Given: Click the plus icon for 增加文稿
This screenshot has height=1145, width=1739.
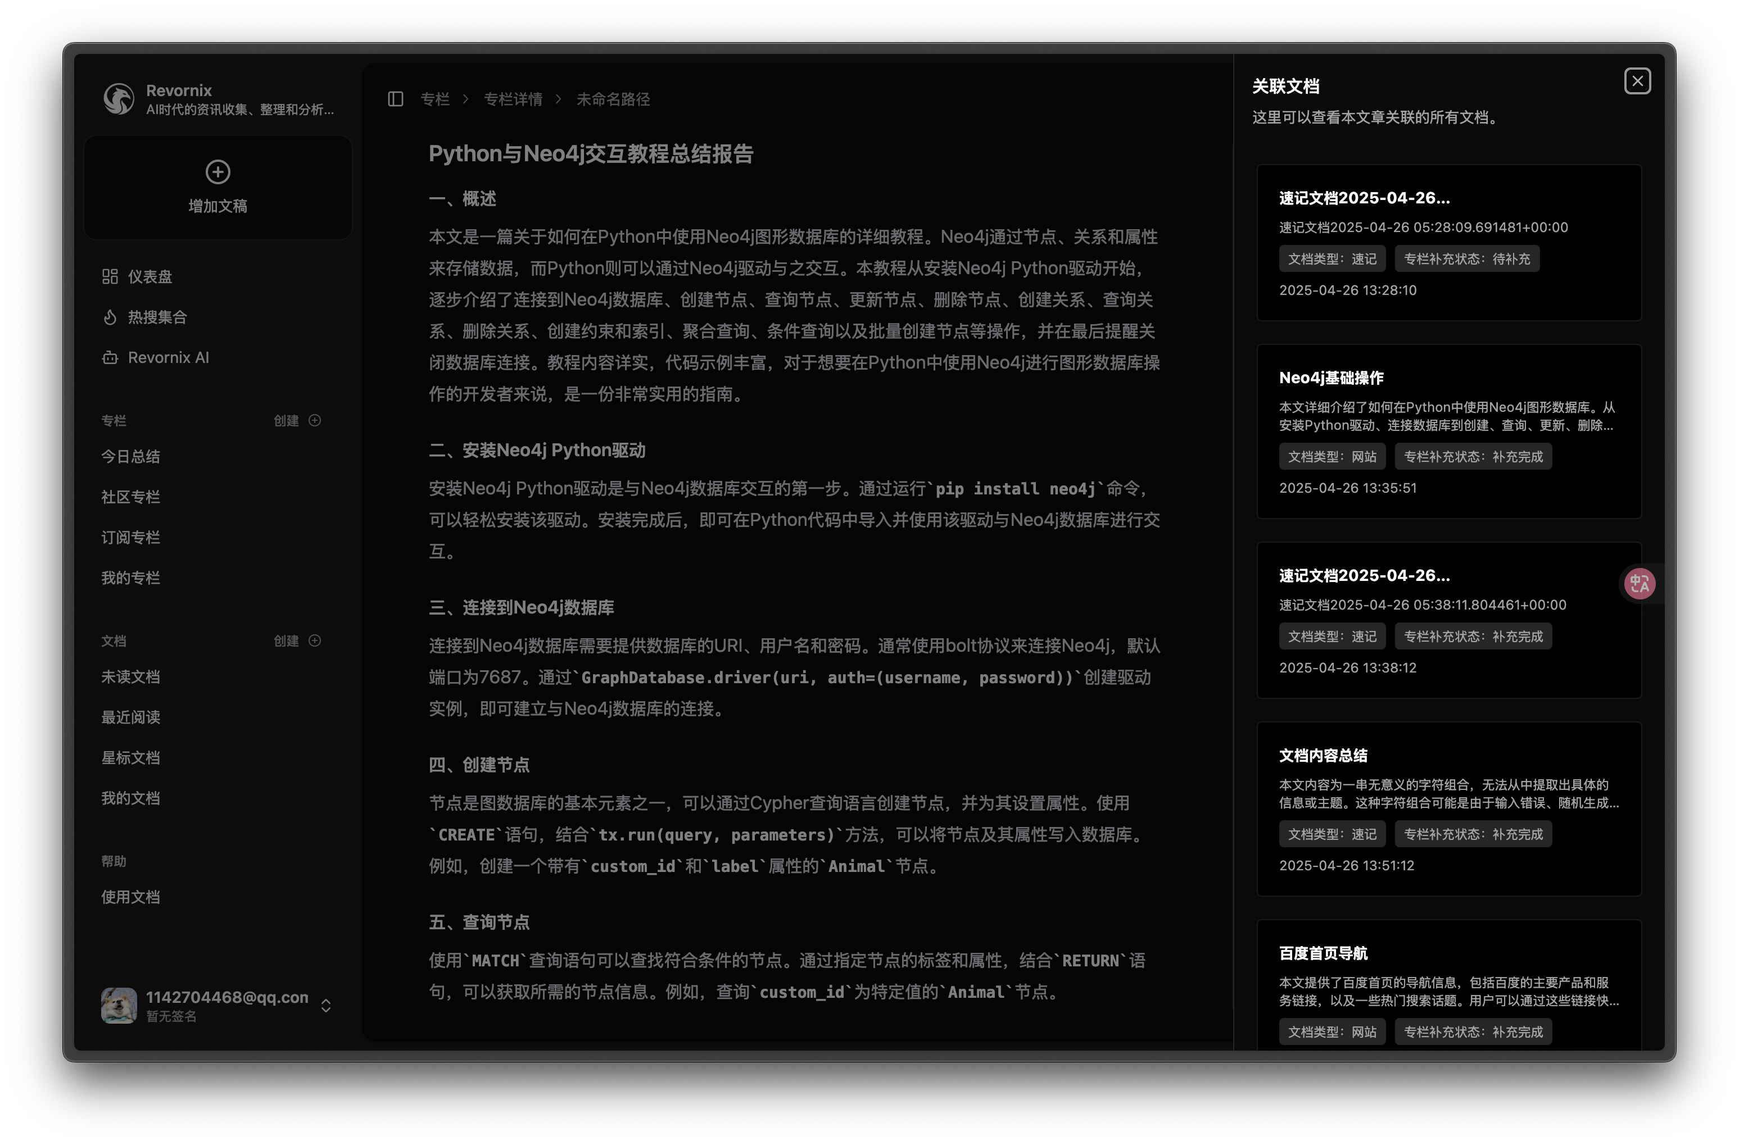Looking at the screenshot, I should click(218, 172).
